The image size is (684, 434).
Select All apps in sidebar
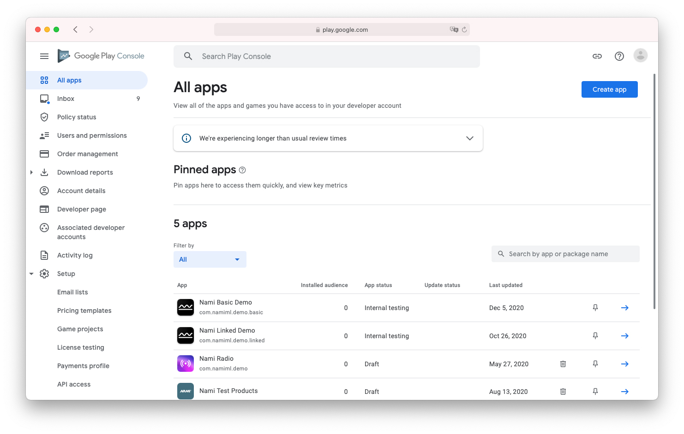pyautogui.click(x=87, y=80)
